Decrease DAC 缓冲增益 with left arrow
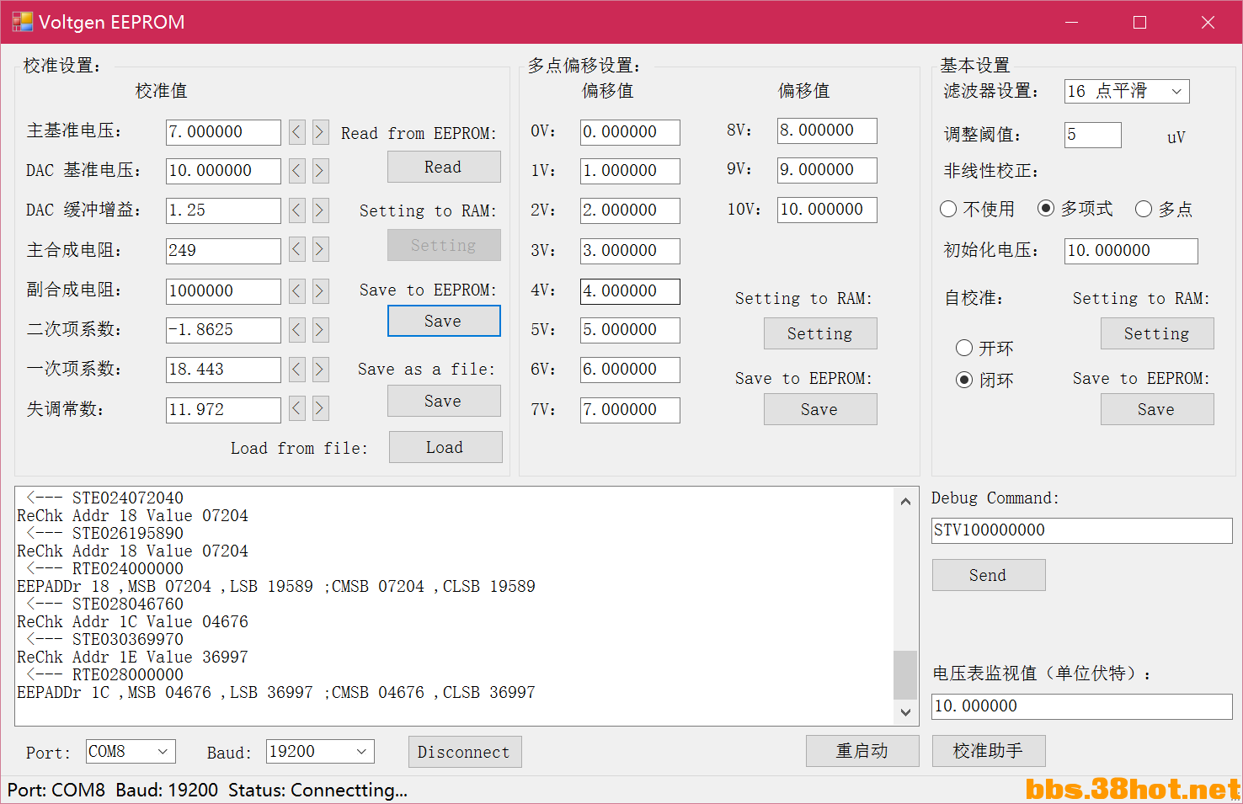Viewport: 1243px width, 804px height. [296, 210]
